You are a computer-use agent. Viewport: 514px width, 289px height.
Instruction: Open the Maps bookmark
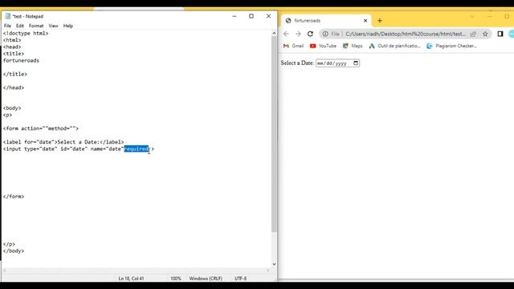pyautogui.click(x=353, y=46)
